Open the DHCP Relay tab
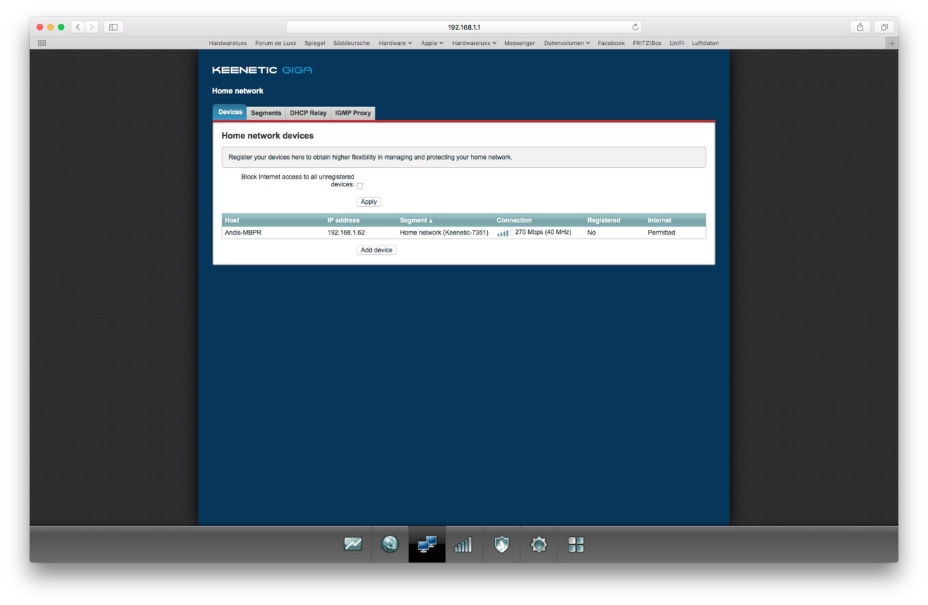Screen dimensions: 928x605 coord(308,113)
